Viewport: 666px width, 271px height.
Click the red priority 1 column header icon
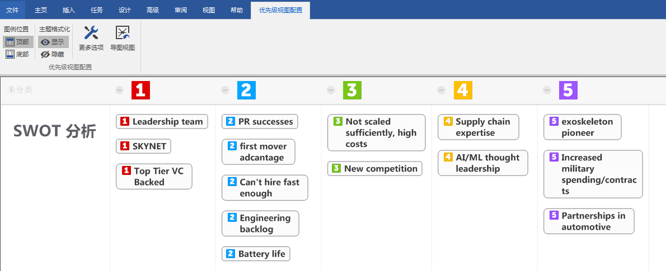point(140,90)
